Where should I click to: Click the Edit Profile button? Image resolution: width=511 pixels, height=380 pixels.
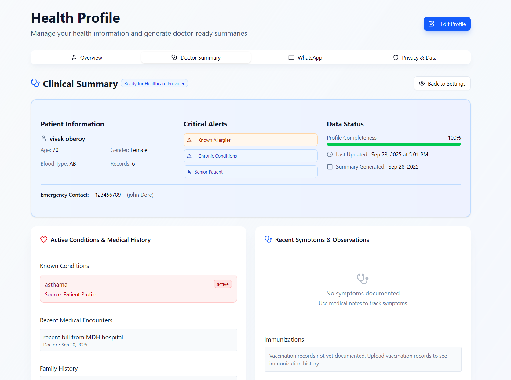447,24
